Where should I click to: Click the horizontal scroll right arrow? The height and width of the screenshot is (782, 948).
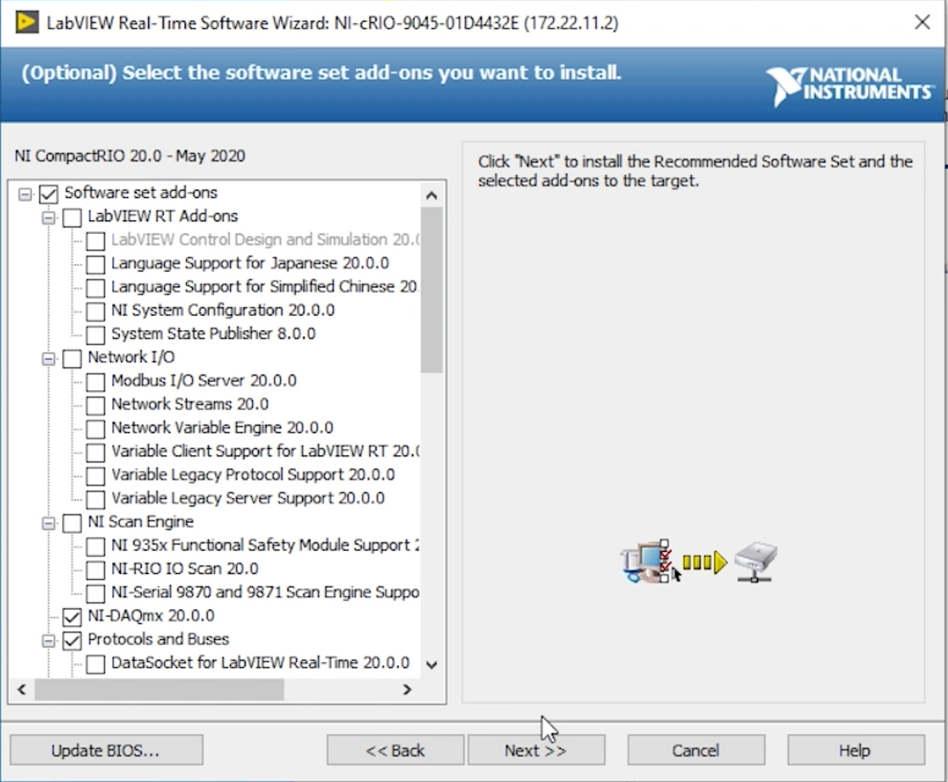pos(407,689)
